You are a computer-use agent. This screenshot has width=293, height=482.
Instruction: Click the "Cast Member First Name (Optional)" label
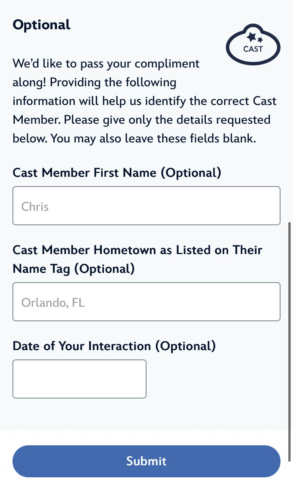pos(117,173)
